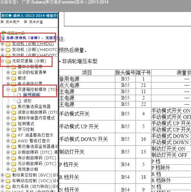Viewport: 191px width, 192px height.
Task: Click folder icon of 检测模式
Action: pyautogui.click(x=14, y=124)
